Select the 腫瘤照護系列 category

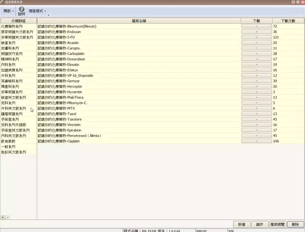pyautogui.click(x=19, y=114)
